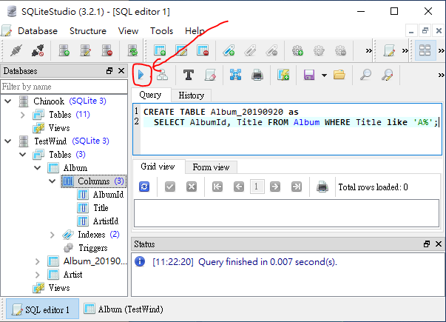Connect to database plug icon

click(x=16, y=51)
